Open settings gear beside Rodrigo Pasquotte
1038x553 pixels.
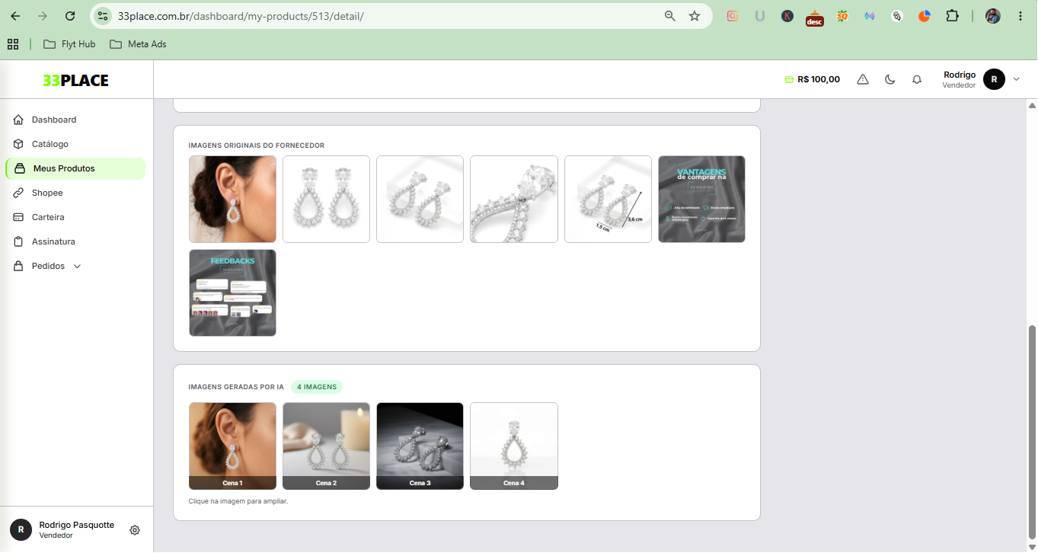coord(135,530)
